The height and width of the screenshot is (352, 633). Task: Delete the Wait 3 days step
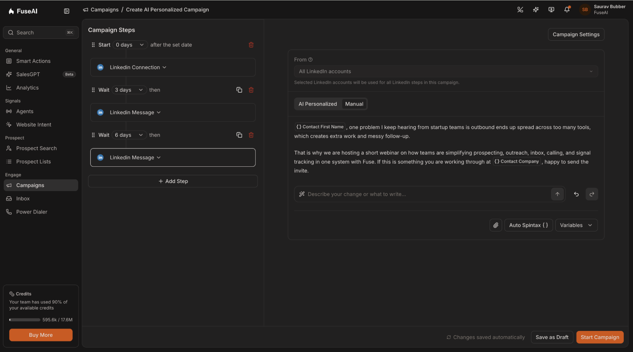(251, 90)
